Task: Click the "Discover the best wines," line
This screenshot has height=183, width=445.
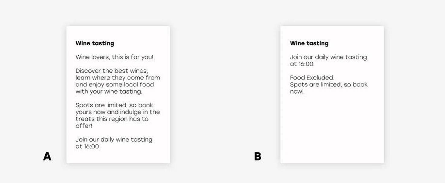Action: [112, 71]
